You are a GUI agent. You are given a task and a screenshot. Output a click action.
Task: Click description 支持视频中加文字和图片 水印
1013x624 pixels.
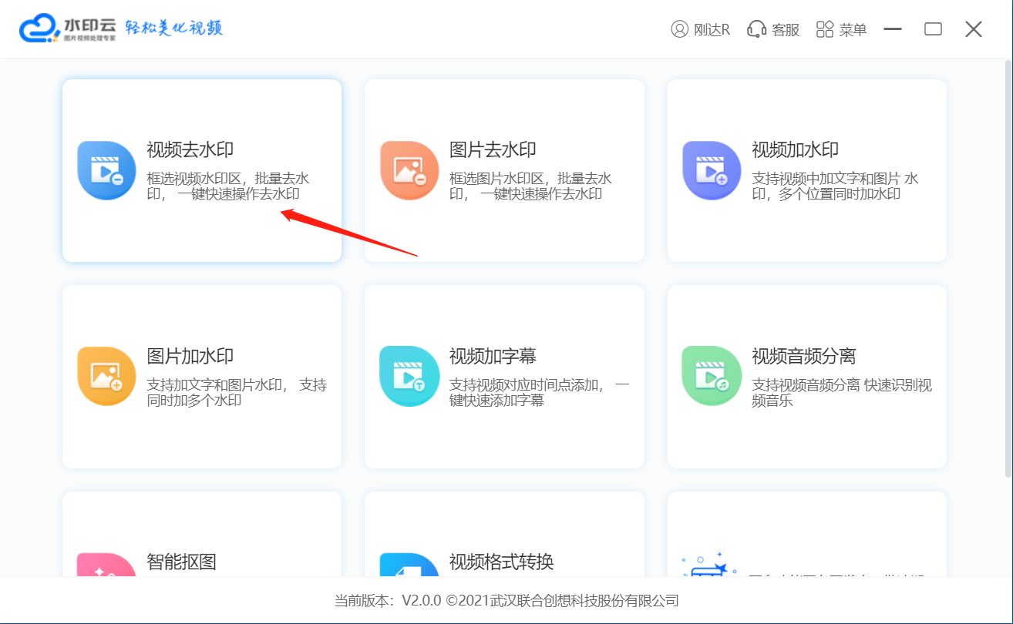click(x=836, y=186)
